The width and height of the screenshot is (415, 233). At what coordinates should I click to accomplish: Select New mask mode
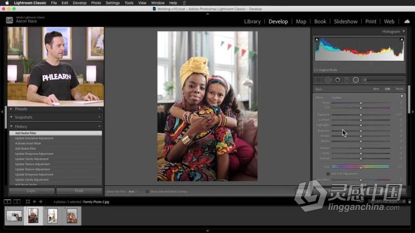point(376,89)
